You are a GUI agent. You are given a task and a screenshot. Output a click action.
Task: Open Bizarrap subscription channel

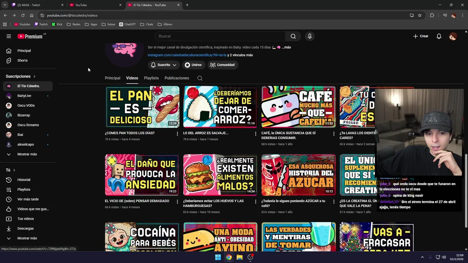point(28,115)
